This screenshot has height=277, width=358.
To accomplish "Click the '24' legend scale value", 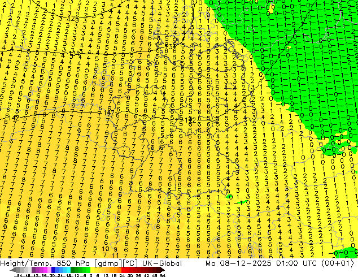I will 123,276.
